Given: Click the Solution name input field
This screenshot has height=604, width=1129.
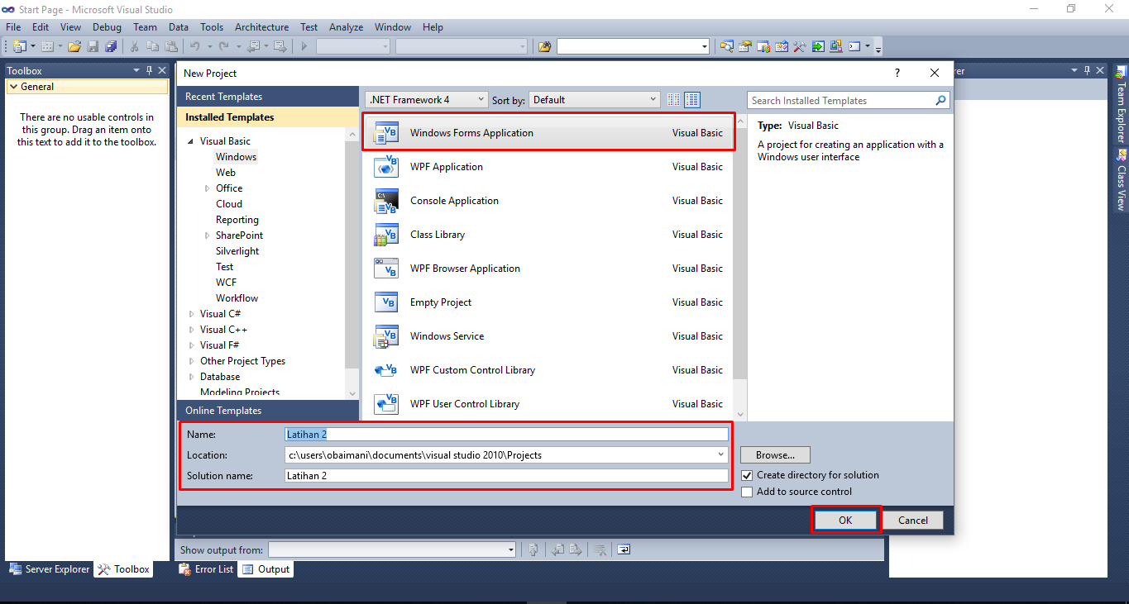Looking at the screenshot, I should [x=506, y=476].
